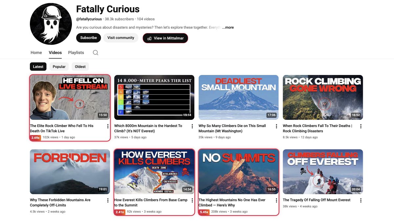This screenshot has width=394, height=221.
Task: Click '208k views • 3 weeks ago' text
Action: 230,212
